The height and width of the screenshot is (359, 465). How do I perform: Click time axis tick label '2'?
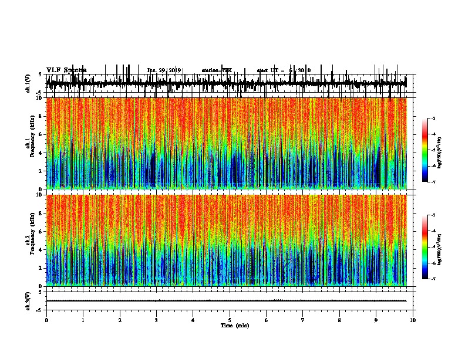pyautogui.click(x=120, y=320)
